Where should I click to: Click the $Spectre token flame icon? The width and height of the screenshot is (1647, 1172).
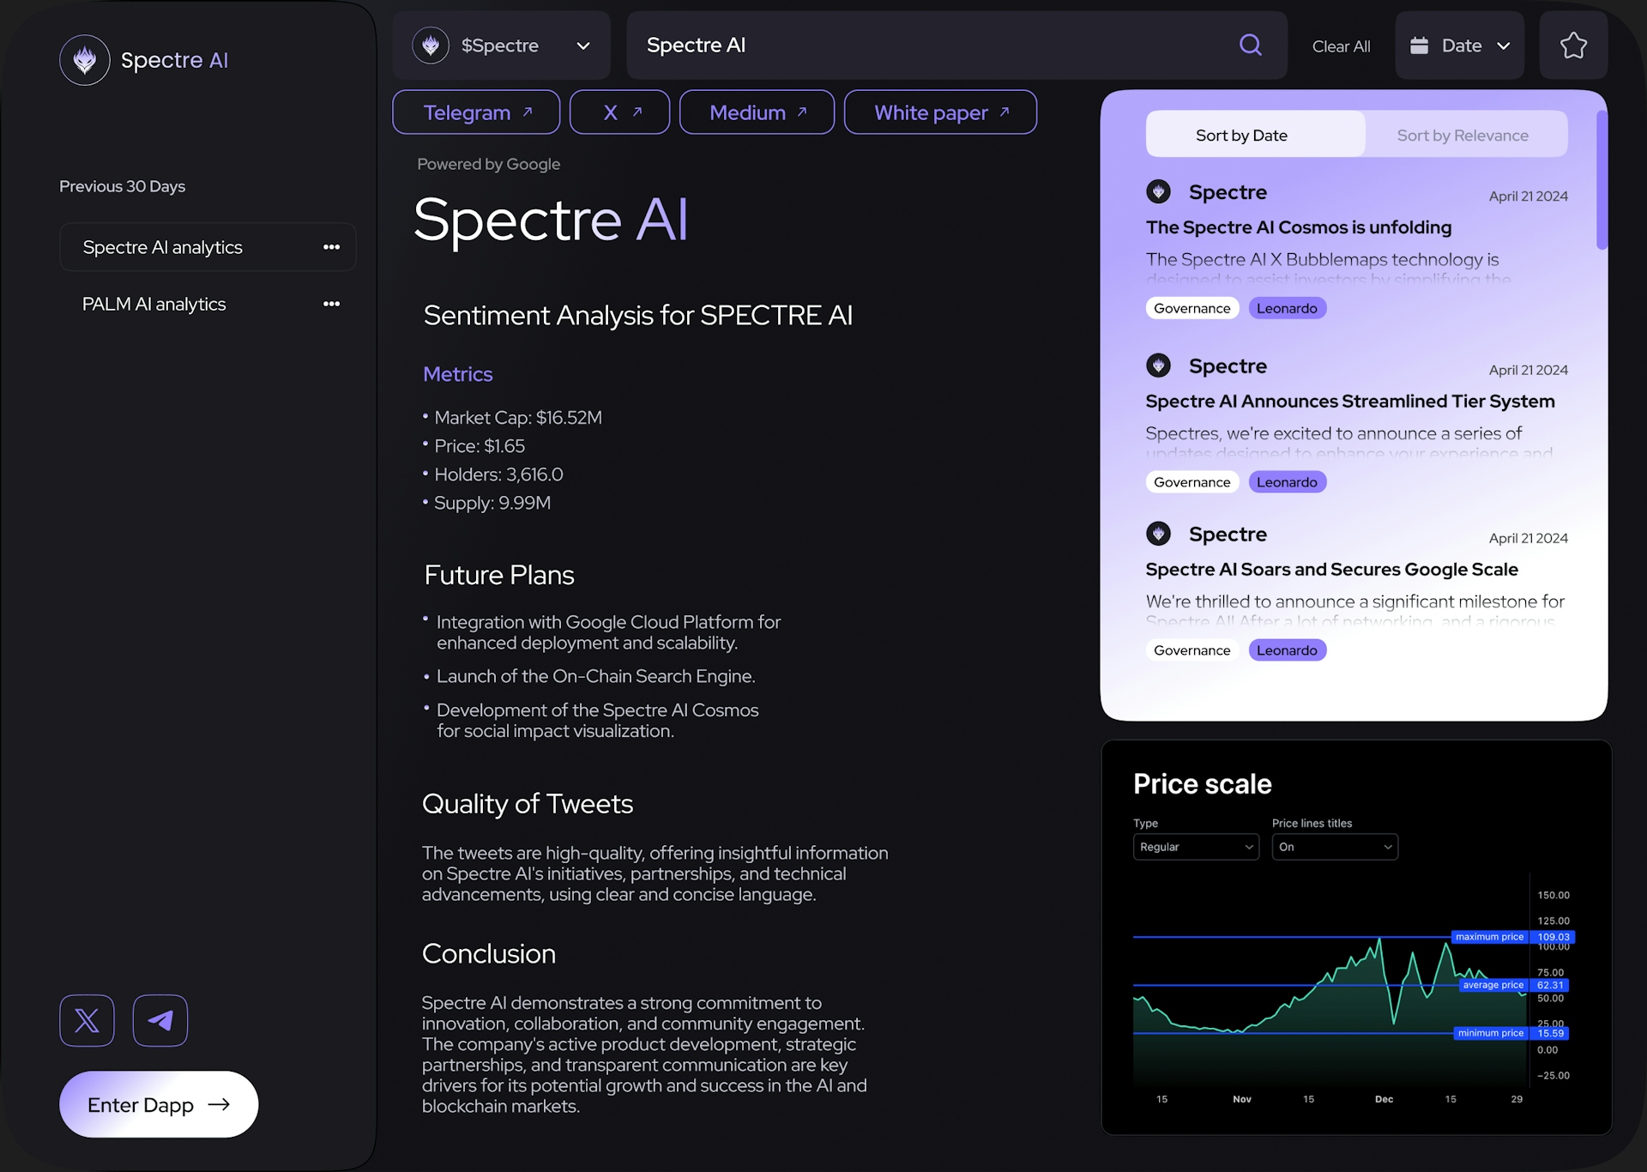(x=431, y=45)
